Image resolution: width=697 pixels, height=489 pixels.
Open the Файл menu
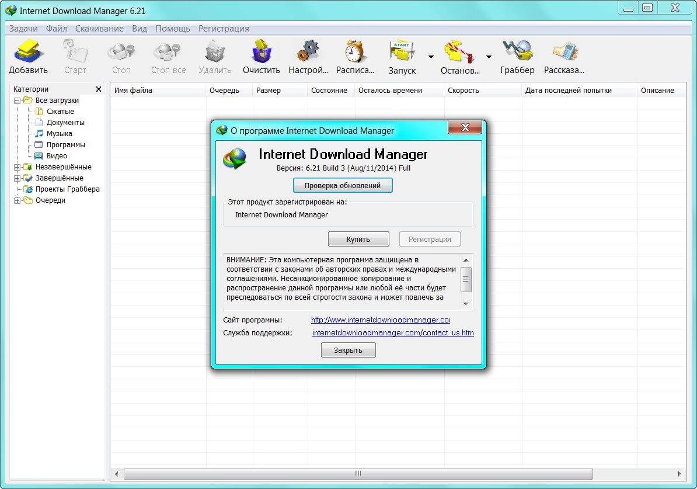point(57,29)
